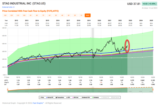Toggle Dividends POR series in legend

[85, 98]
